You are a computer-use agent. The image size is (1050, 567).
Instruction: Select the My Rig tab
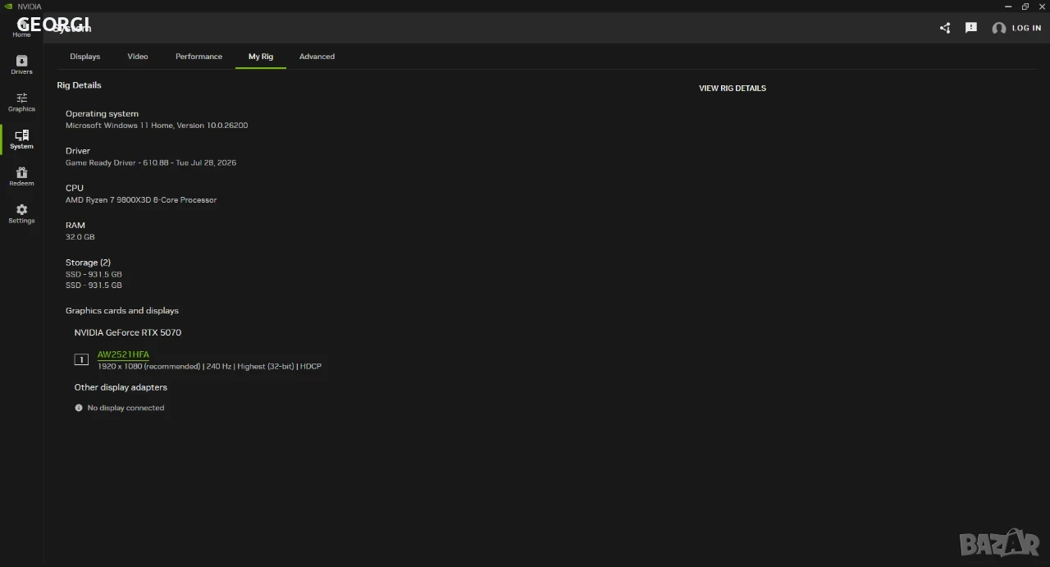[x=261, y=57]
